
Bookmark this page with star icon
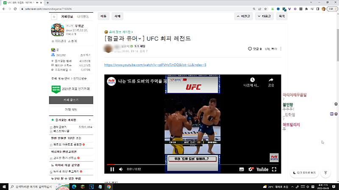pos(265,9)
